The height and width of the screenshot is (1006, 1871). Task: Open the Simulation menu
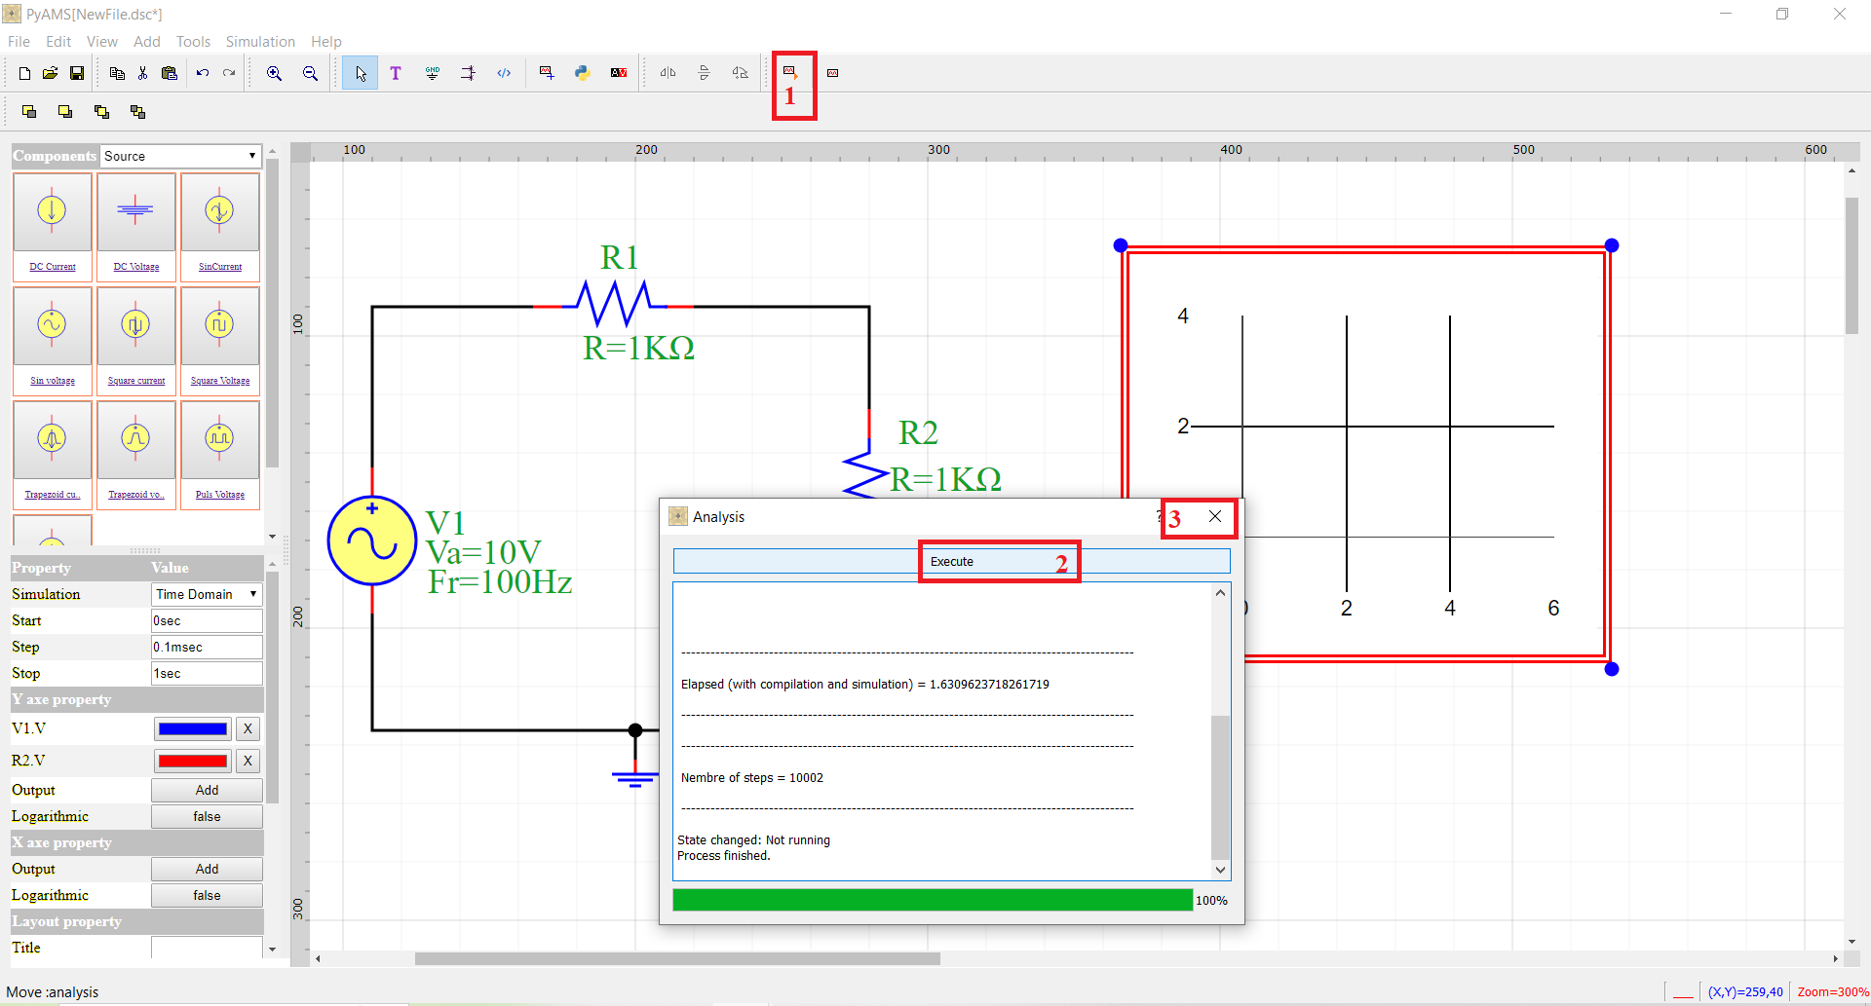[x=260, y=42]
